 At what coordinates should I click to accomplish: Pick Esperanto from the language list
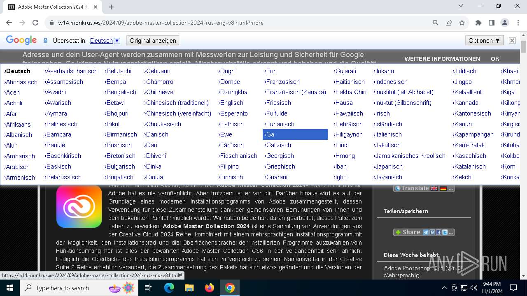233,113
